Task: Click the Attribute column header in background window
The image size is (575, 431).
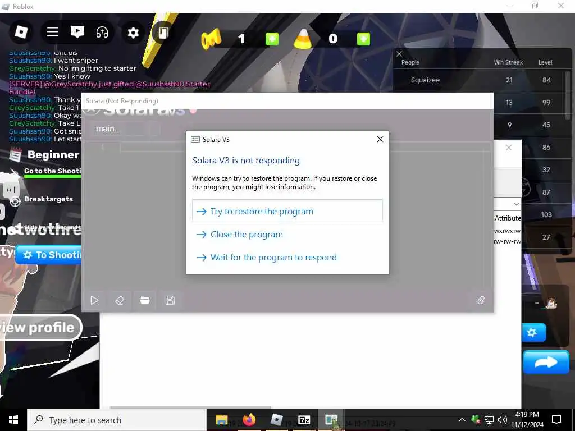Action: point(508,218)
